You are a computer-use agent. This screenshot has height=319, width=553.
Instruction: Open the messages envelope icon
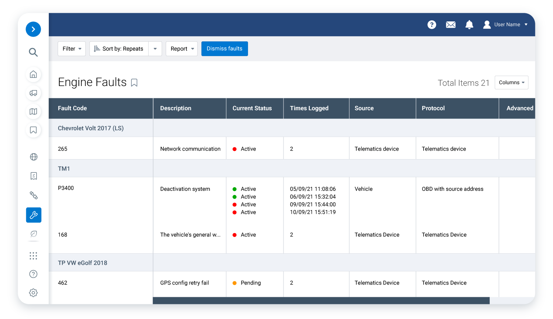[451, 24]
